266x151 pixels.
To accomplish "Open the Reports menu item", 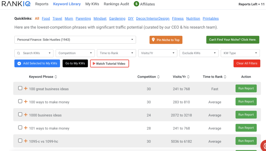I will [x=42, y=4].
